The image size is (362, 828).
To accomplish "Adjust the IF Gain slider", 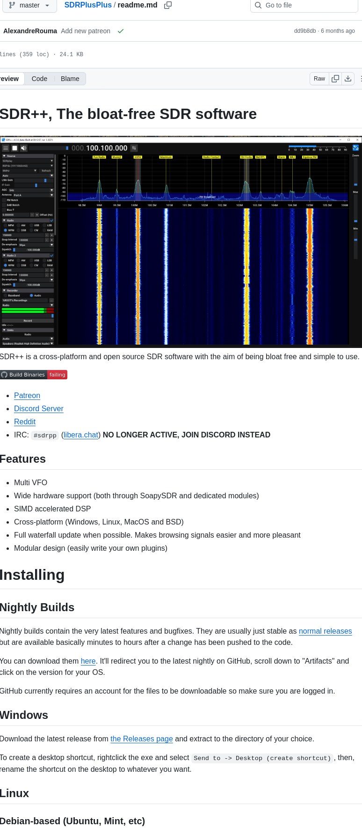I will pyautogui.click(x=34, y=185).
